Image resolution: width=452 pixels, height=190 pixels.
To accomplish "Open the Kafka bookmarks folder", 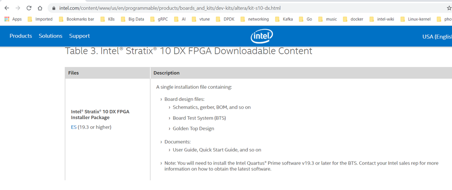I will pos(284,19).
